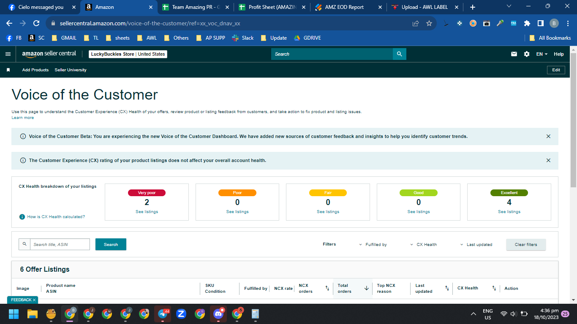Open How is CX Health calculated link
This screenshot has height=324, width=577.
(56, 217)
